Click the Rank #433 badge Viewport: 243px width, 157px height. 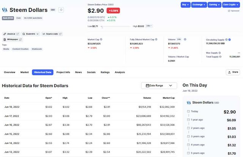coord(8,18)
